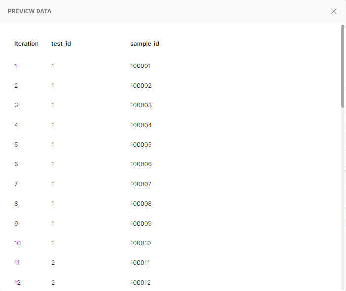Select sample_id value 100011

coord(140,263)
